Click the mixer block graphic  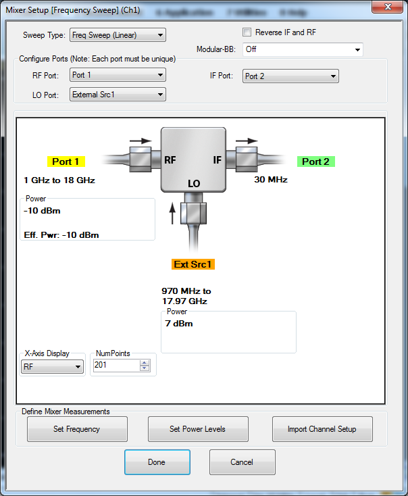193,159
